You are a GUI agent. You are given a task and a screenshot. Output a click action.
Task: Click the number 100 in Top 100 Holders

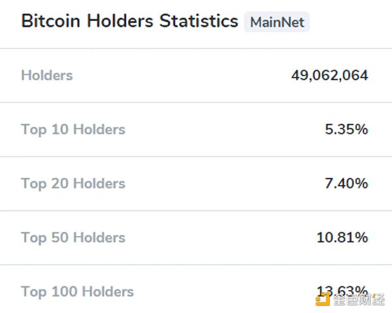pyautogui.click(x=63, y=291)
